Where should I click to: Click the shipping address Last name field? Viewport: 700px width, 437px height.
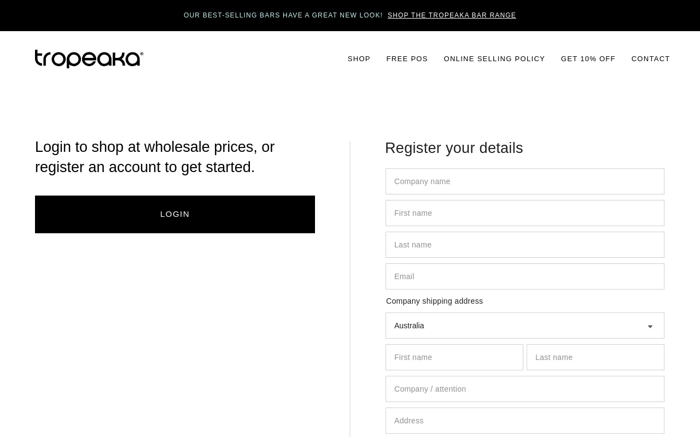pos(596,357)
